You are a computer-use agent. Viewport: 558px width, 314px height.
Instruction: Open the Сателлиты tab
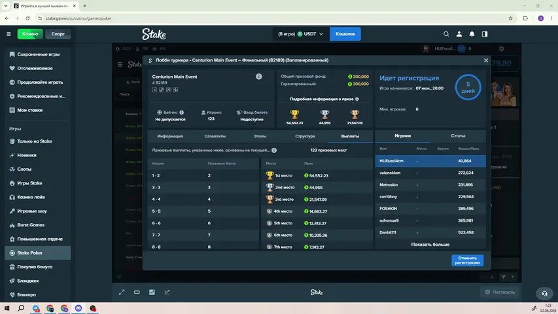coord(215,136)
